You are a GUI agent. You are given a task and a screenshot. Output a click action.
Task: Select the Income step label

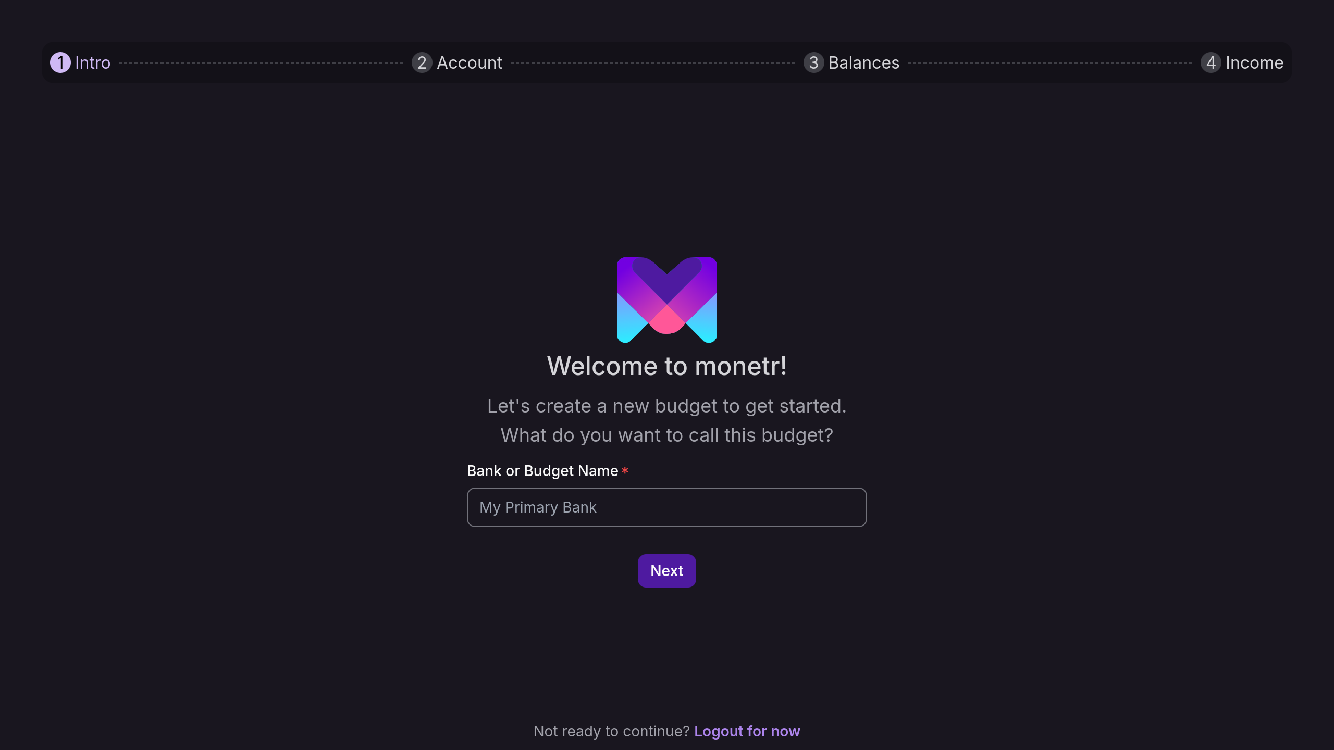[1255, 63]
